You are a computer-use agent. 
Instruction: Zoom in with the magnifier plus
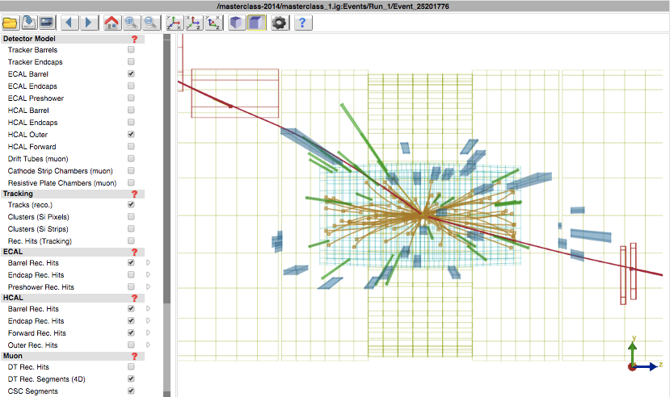click(130, 23)
